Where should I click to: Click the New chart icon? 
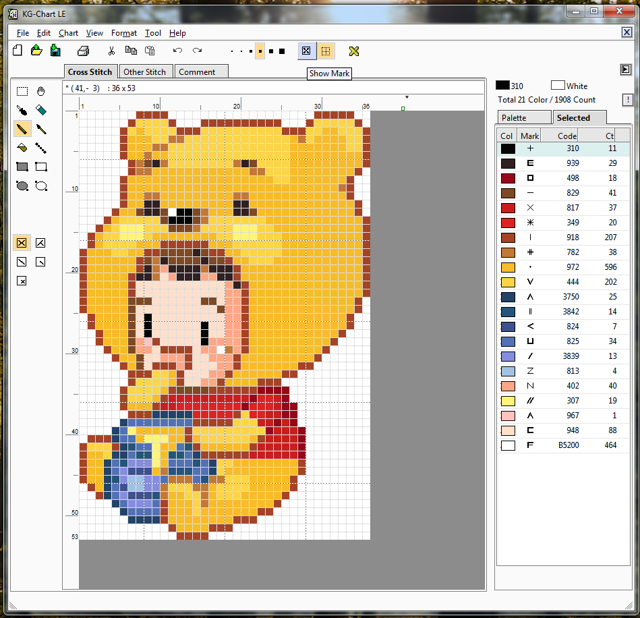(x=18, y=51)
